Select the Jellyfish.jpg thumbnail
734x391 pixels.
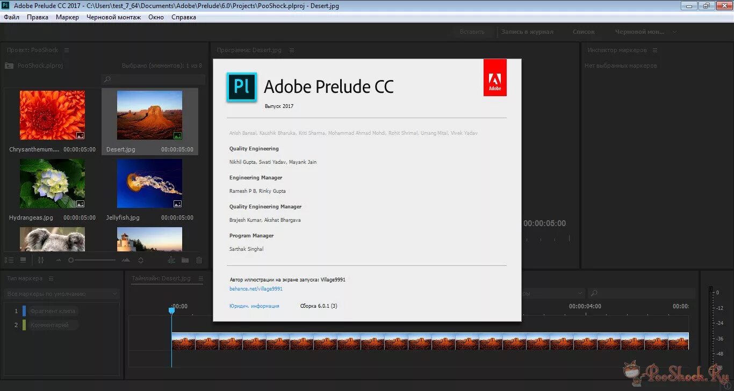click(x=149, y=183)
